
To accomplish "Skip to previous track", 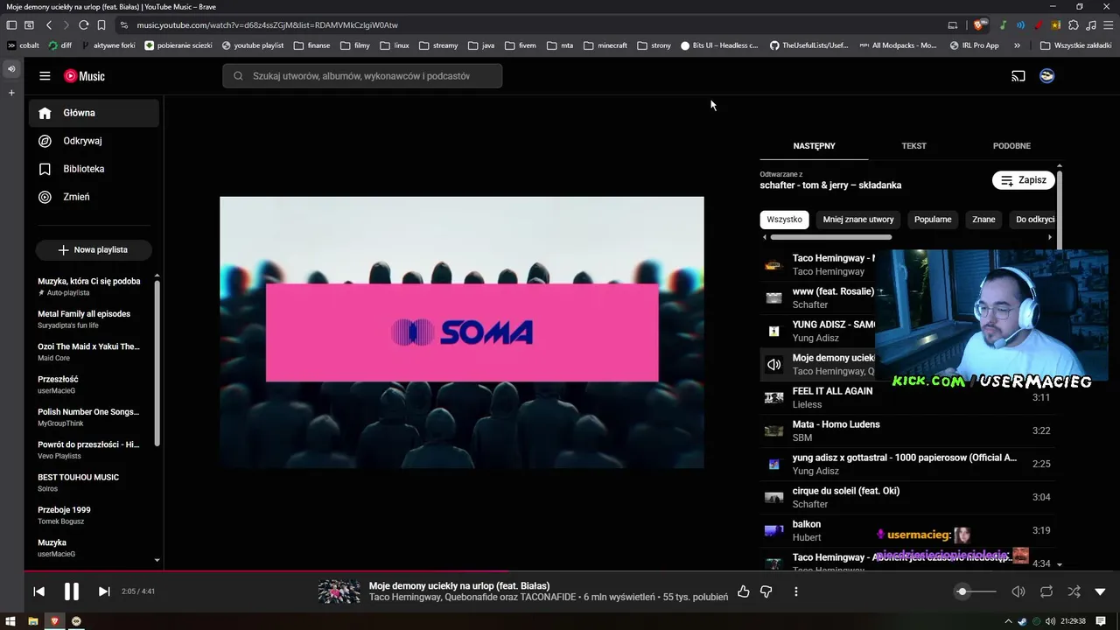I will [38, 591].
